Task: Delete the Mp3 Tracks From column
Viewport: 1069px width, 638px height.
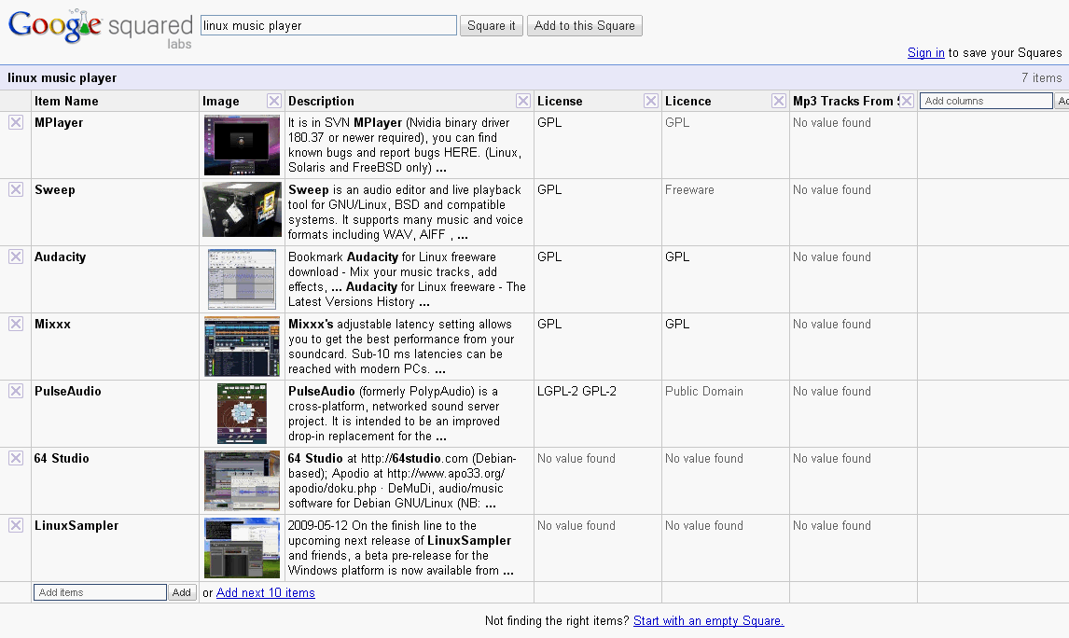Action: [x=907, y=101]
